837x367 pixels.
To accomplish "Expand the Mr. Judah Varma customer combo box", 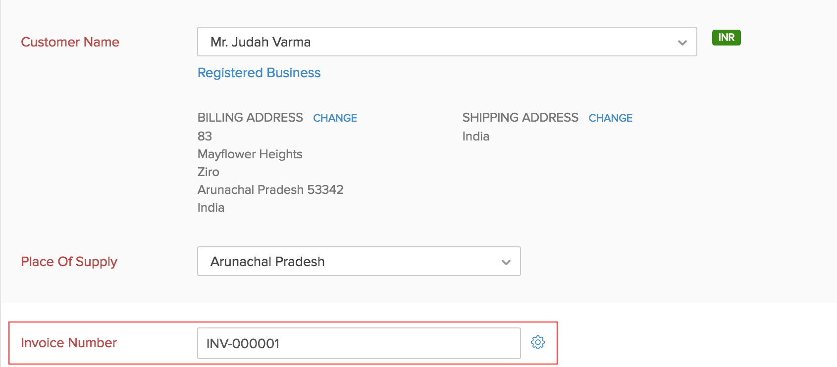I will tap(446, 42).
